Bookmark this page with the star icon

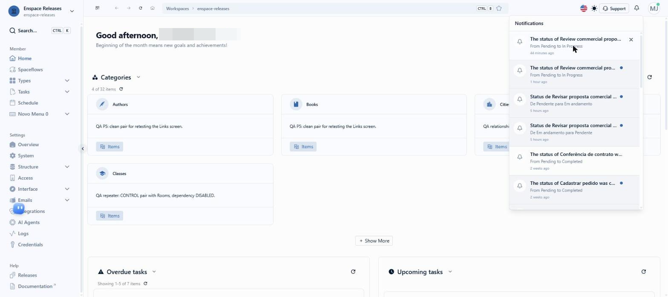point(499,8)
